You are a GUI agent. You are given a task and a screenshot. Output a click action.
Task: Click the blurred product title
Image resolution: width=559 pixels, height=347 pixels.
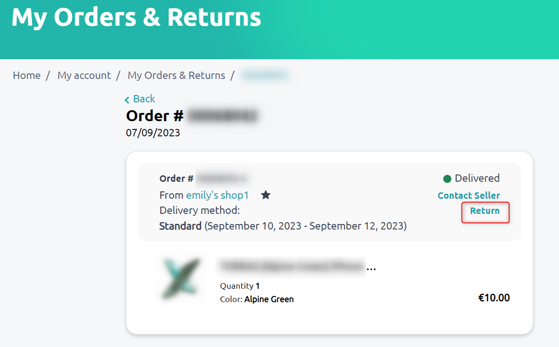(290, 266)
